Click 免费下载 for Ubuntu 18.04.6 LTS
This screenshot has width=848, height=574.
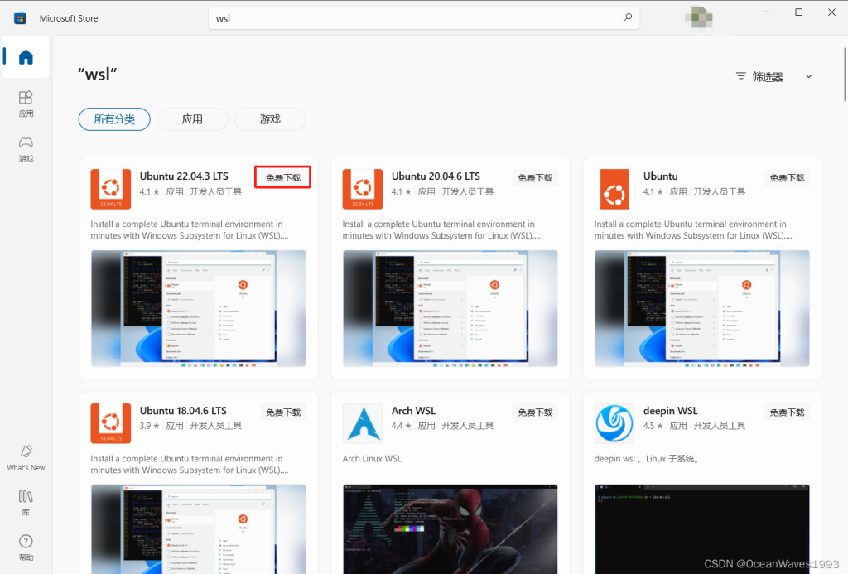(x=283, y=412)
